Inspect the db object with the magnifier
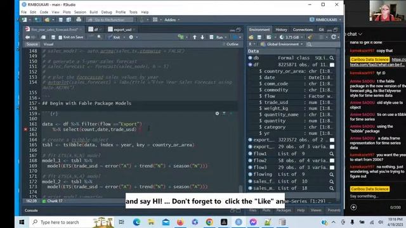Screen dimensions: 406x228 (332, 58)
